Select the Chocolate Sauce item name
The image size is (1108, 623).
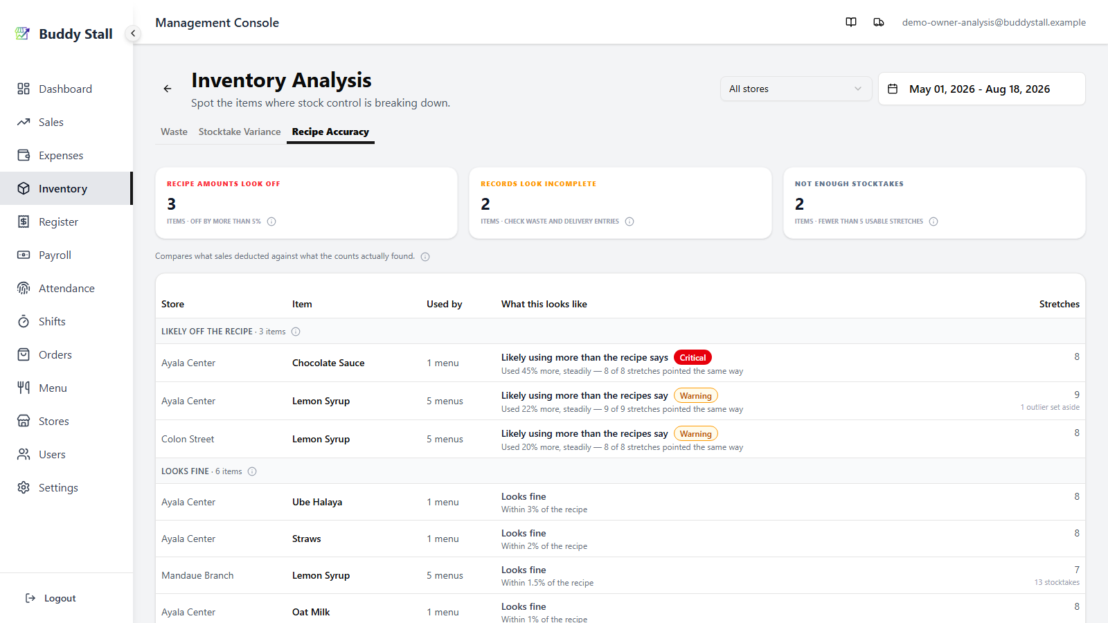[328, 363]
